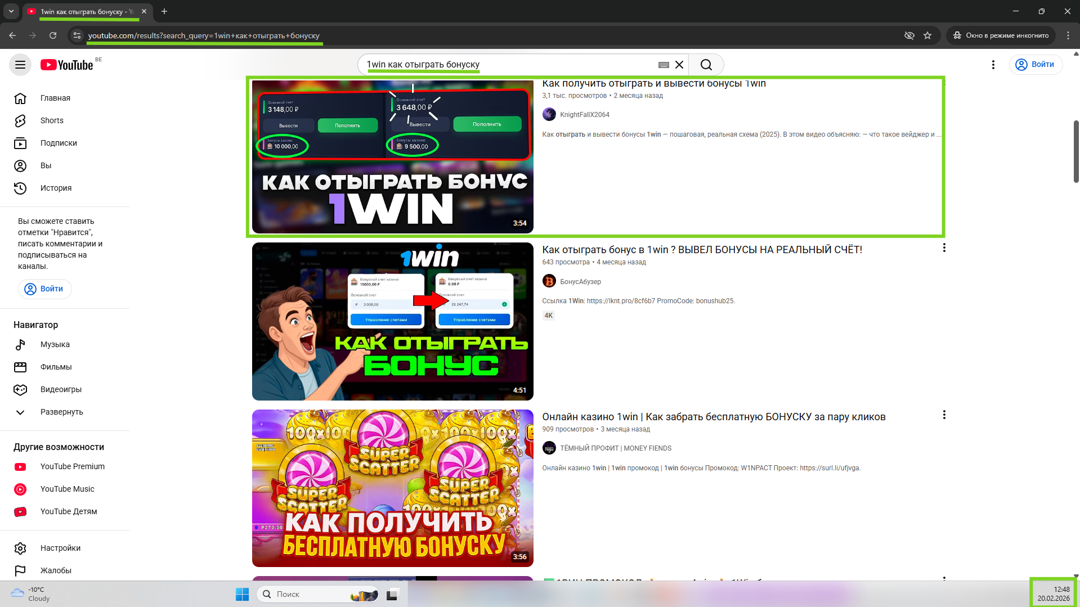The width and height of the screenshot is (1080, 607).
Task: Open the Chrome three-dot menu
Action: [x=1068, y=35]
